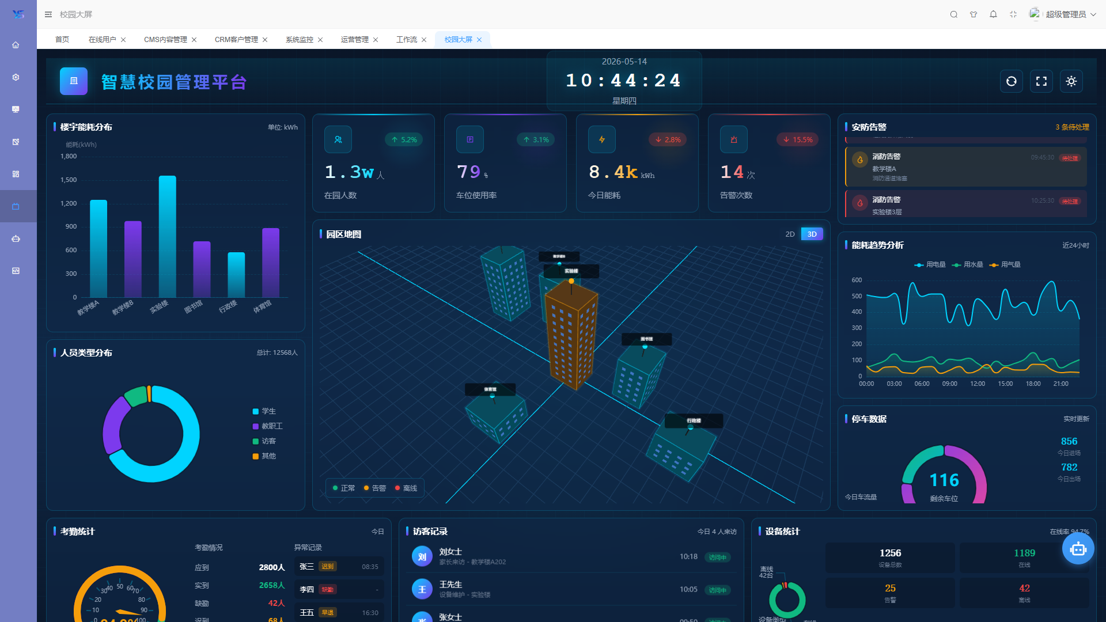Switch to the 系统监控 tab
The height and width of the screenshot is (622, 1106).
pos(300,40)
